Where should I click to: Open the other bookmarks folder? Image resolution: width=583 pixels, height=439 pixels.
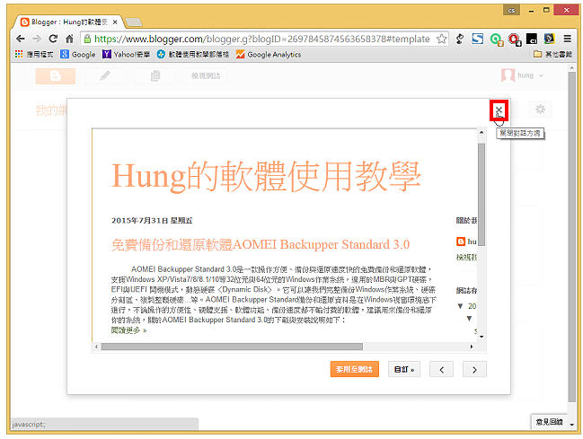[x=552, y=54]
